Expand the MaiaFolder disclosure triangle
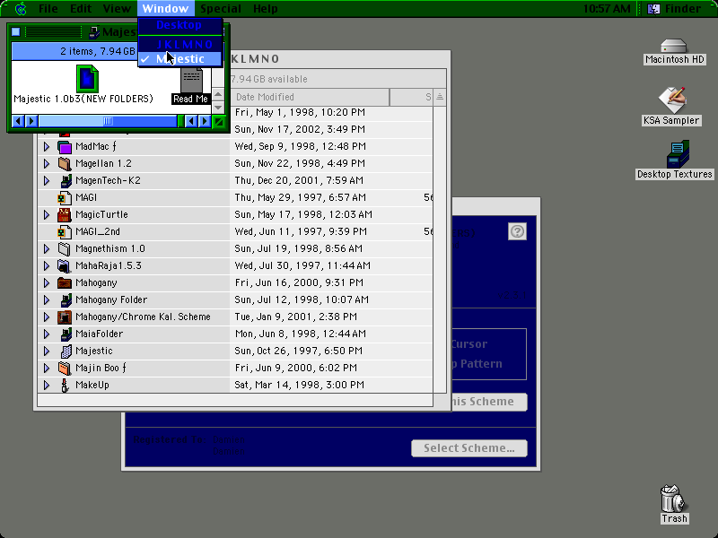Screen dimensions: 718x538 (47, 334)
